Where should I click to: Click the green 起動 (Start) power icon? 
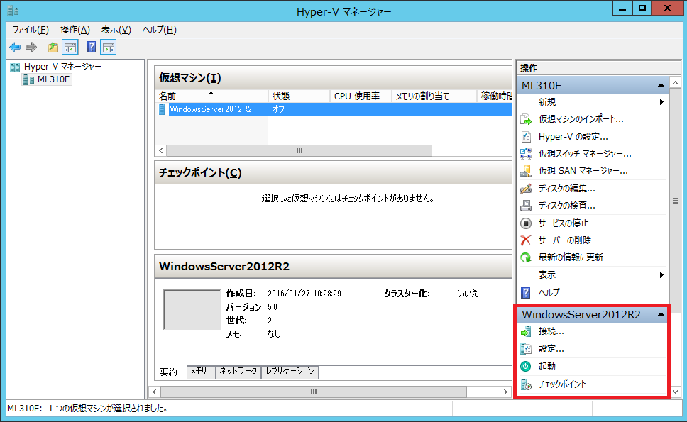pos(526,367)
